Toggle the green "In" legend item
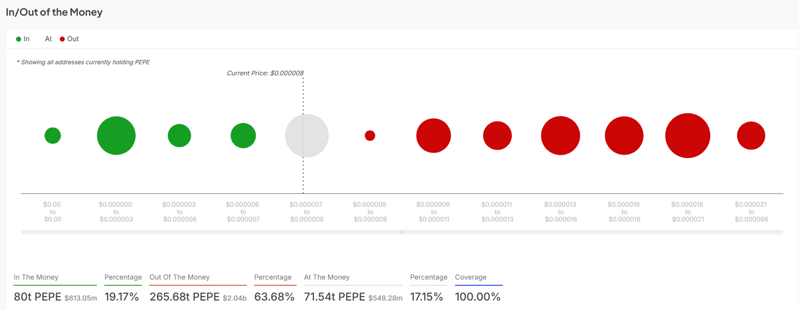The width and height of the screenshot is (799, 310). coord(23,39)
